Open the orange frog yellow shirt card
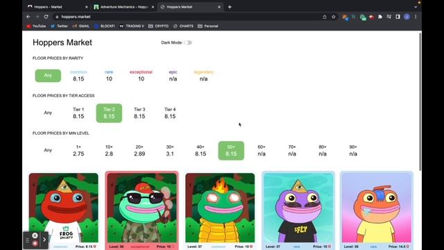 pos(377,211)
